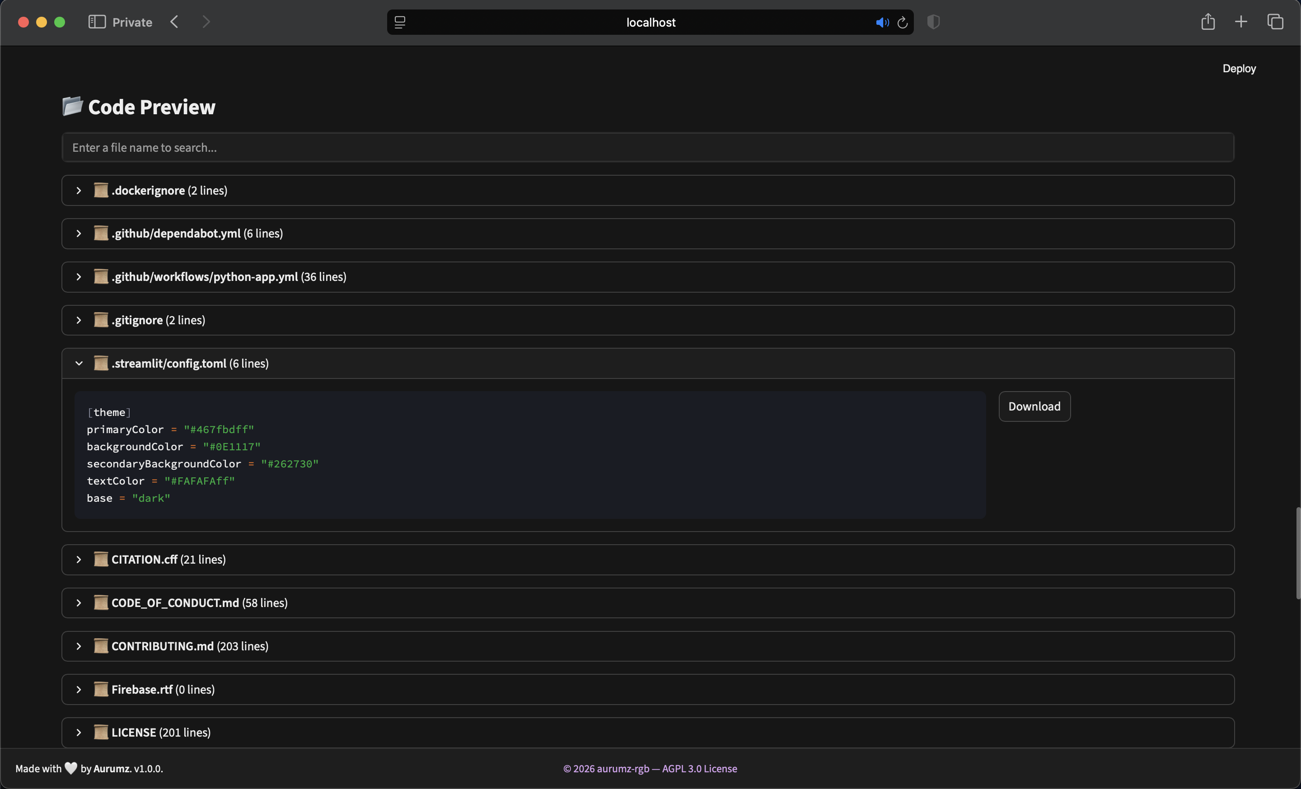Image resolution: width=1301 pixels, height=789 pixels.
Task: Go forward with the forward arrow
Action: [x=206, y=22]
